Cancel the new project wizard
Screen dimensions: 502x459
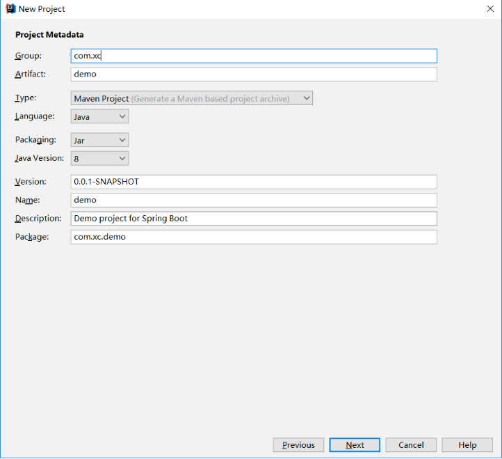click(x=411, y=445)
